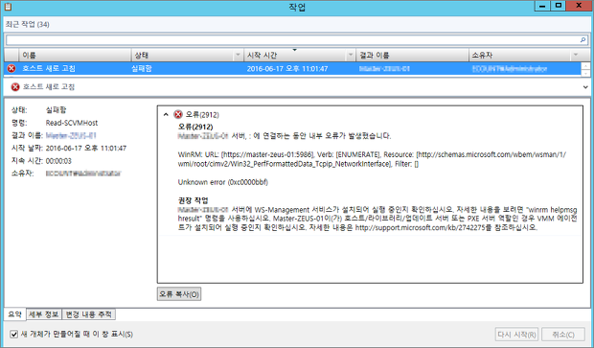This screenshot has height=348, width=594.
Task: Open the 시작 시간 column filter dropdown
Action: click(x=351, y=55)
